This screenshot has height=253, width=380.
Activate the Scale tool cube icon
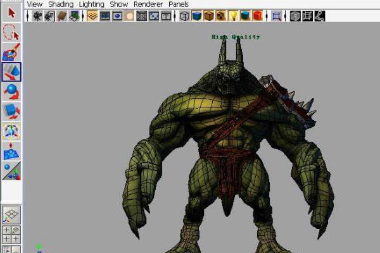point(11,111)
